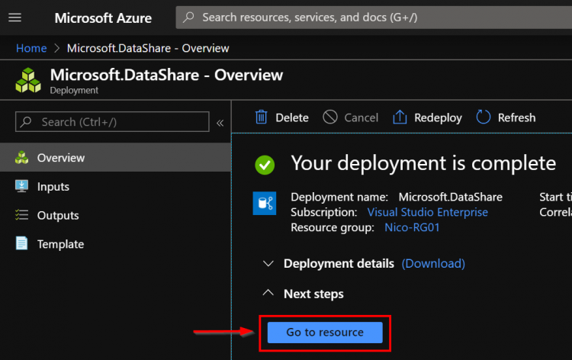Image resolution: width=572 pixels, height=360 pixels.
Task: Click the page title Microsoft.DataShare - Overview
Action: (166, 75)
